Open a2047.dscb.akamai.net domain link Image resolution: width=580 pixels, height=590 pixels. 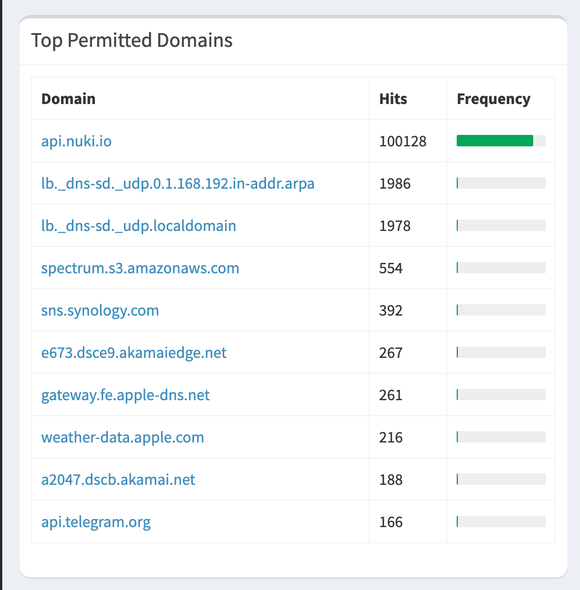click(118, 480)
